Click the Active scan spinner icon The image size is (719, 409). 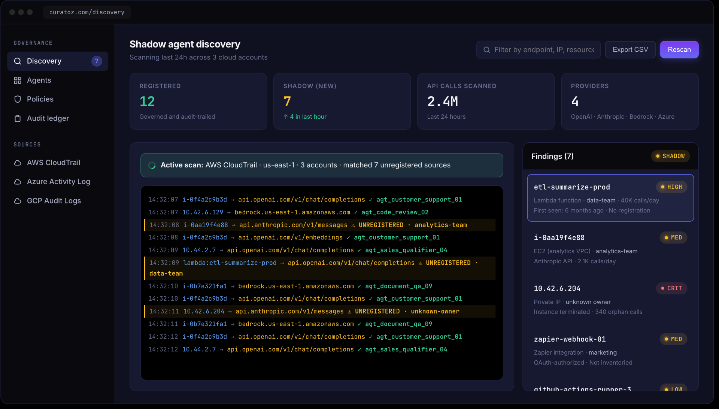click(152, 165)
